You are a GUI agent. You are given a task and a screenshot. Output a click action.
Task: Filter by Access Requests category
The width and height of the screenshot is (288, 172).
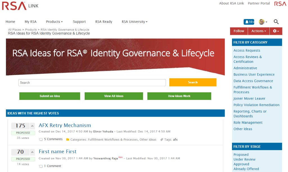pyautogui.click(x=247, y=51)
